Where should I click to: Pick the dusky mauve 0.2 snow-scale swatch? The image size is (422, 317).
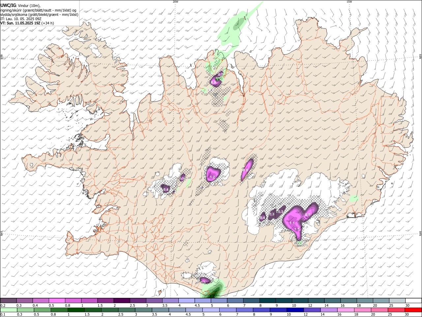click(x=8, y=300)
